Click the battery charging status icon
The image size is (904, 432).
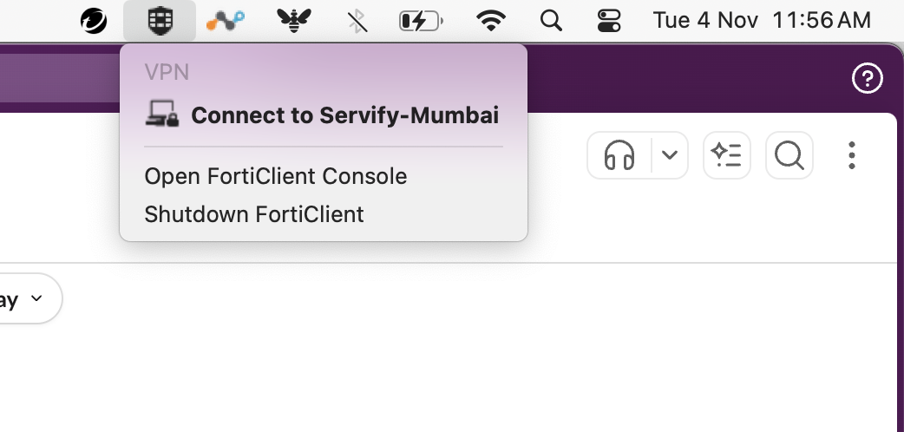click(421, 21)
